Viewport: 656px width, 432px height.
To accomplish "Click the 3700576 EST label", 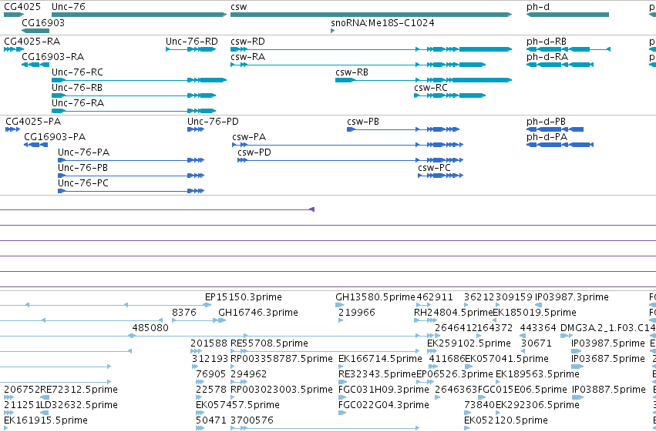I will [x=252, y=420].
